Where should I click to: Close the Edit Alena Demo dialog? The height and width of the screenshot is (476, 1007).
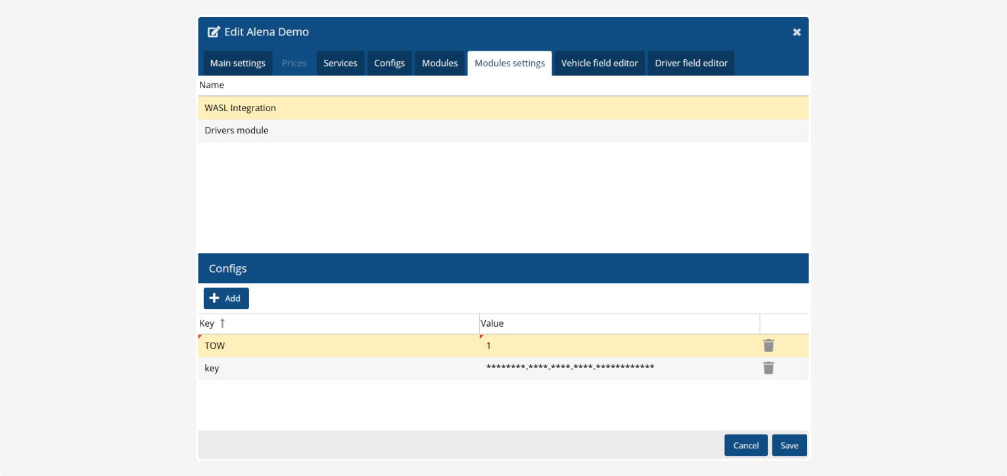tap(797, 32)
